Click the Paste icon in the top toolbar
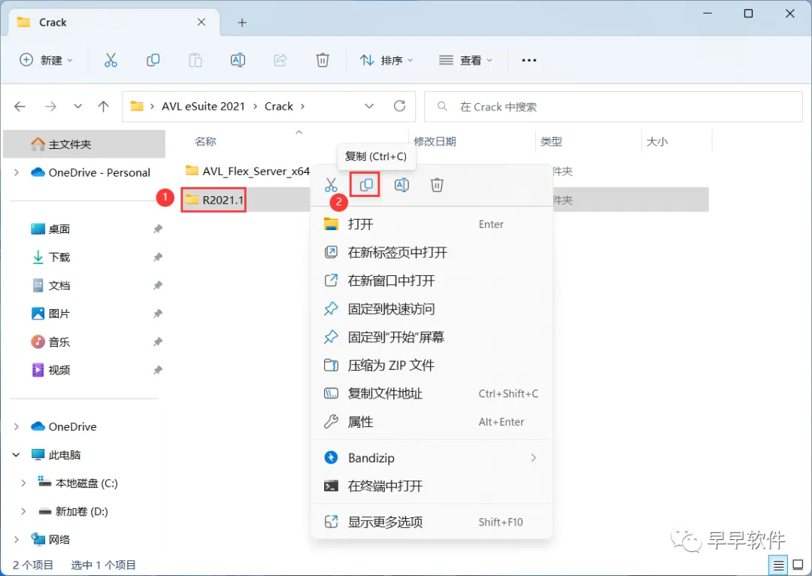 [195, 60]
